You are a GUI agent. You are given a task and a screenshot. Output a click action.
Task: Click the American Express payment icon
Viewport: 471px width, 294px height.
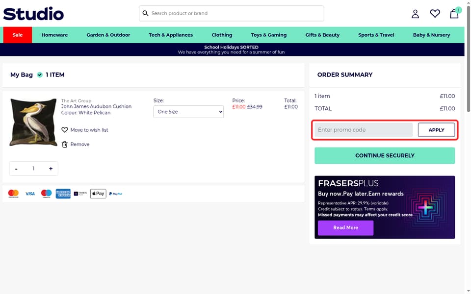(63, 194)
